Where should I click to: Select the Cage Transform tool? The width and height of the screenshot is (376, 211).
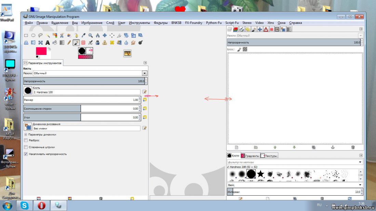coord(40,43)
